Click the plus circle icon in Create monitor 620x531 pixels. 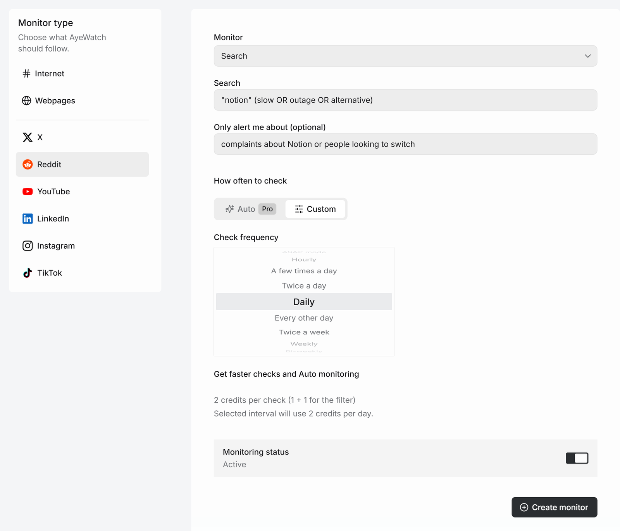524,507
